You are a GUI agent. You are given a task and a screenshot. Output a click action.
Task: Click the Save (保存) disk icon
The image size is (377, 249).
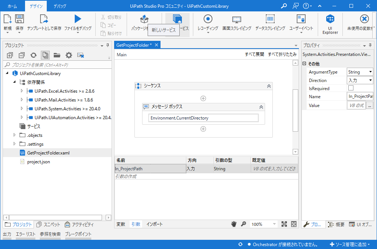click(x=20, y=19)
